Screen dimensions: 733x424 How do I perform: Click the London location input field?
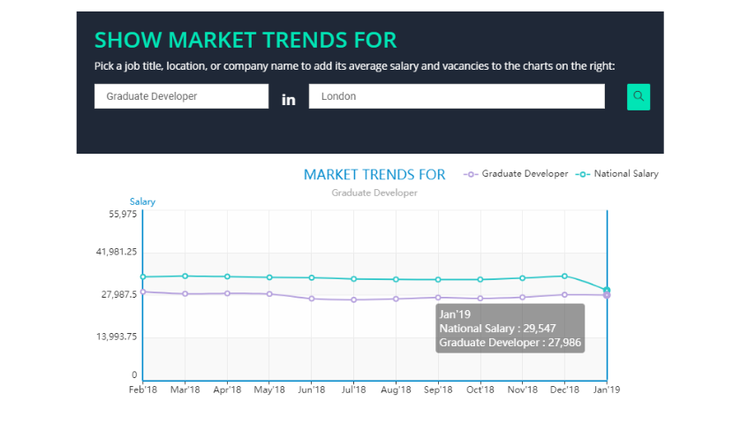(x=457, y=96)
